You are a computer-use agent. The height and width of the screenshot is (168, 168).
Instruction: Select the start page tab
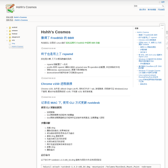pos(162,25)
